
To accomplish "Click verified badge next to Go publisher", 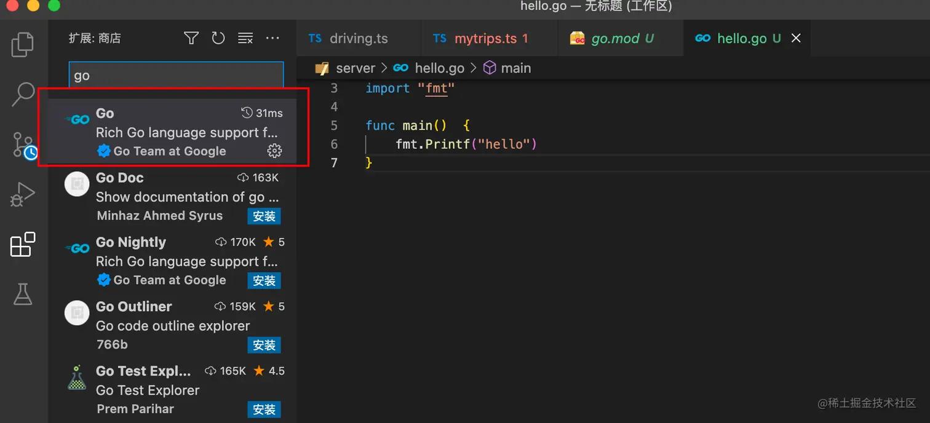I will (104, 151).
